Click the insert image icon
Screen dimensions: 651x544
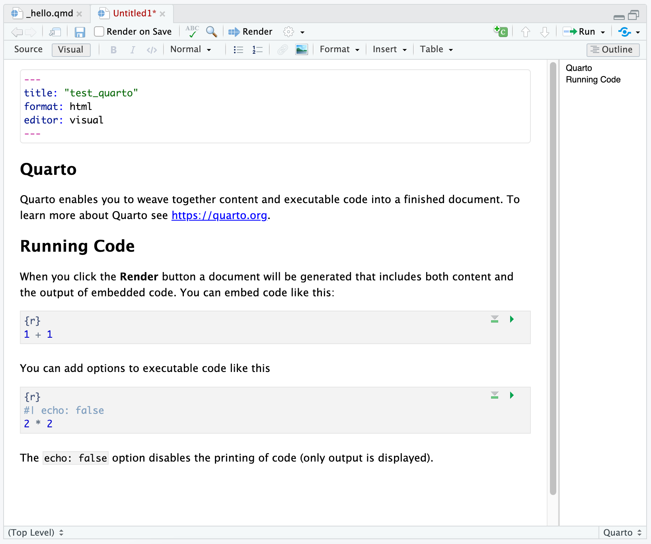(302, 49)
